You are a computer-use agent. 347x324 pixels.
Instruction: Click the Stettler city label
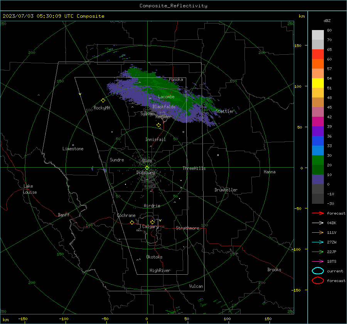[225, 111]
